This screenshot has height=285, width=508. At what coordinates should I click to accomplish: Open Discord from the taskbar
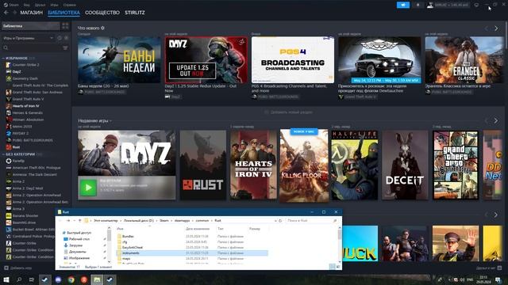(58, 279)
